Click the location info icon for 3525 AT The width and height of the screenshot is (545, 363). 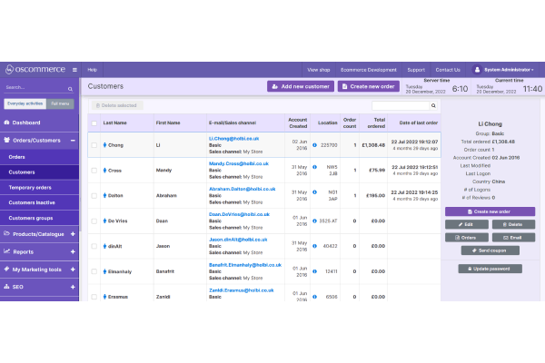(314, 221)
